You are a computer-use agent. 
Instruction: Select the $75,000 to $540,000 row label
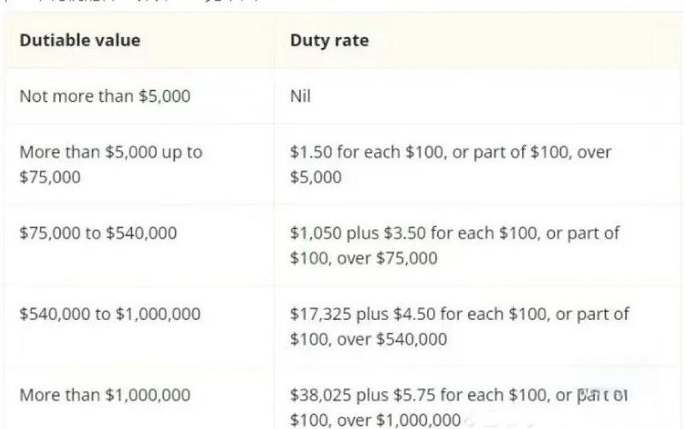[99, 233]
